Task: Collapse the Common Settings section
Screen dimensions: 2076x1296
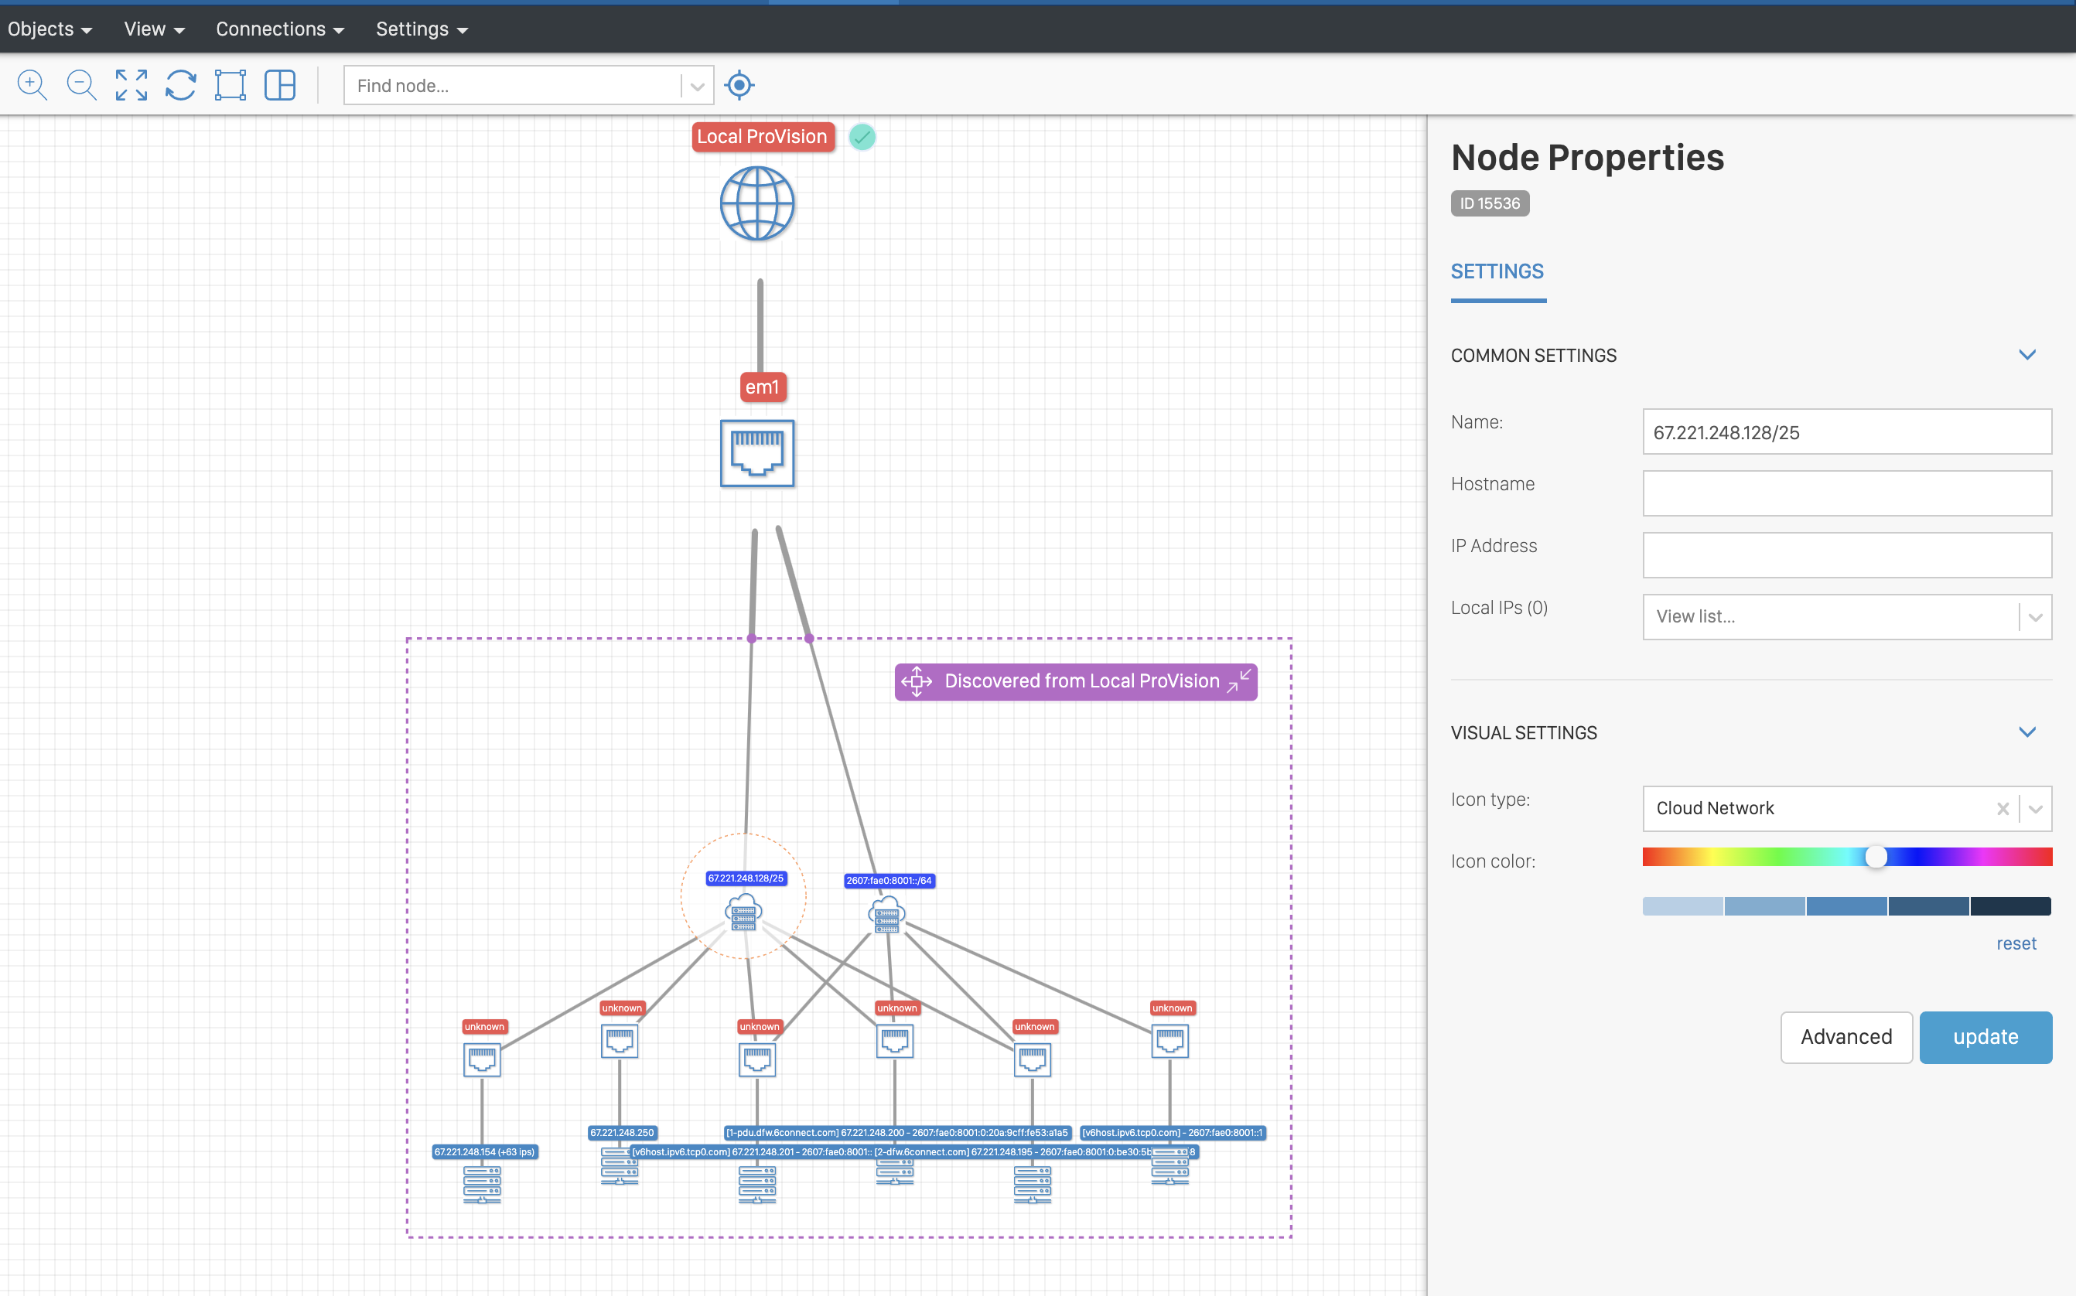Action: pos(2026,355)
